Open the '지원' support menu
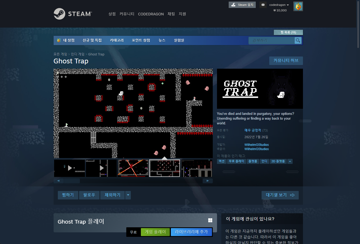The width and height of the screenshot is (360, 244). point(182,14)
